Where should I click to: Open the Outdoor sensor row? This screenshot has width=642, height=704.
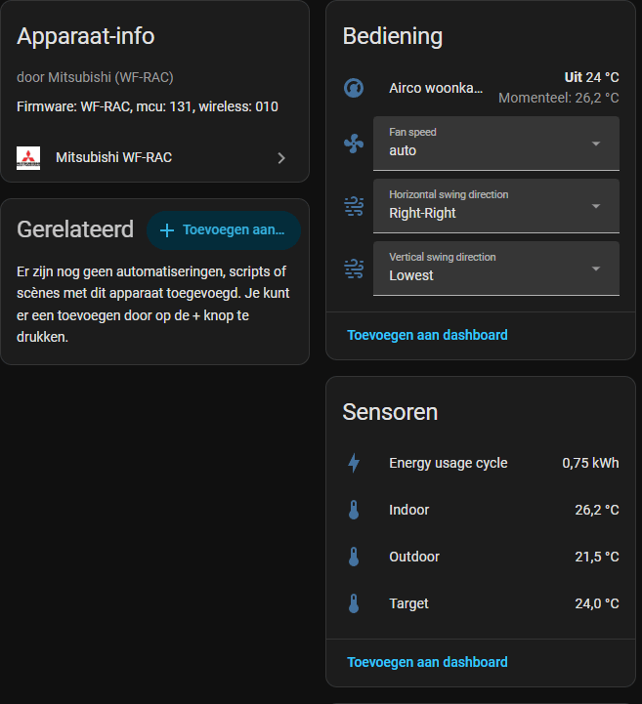click(x=481, y=557)
